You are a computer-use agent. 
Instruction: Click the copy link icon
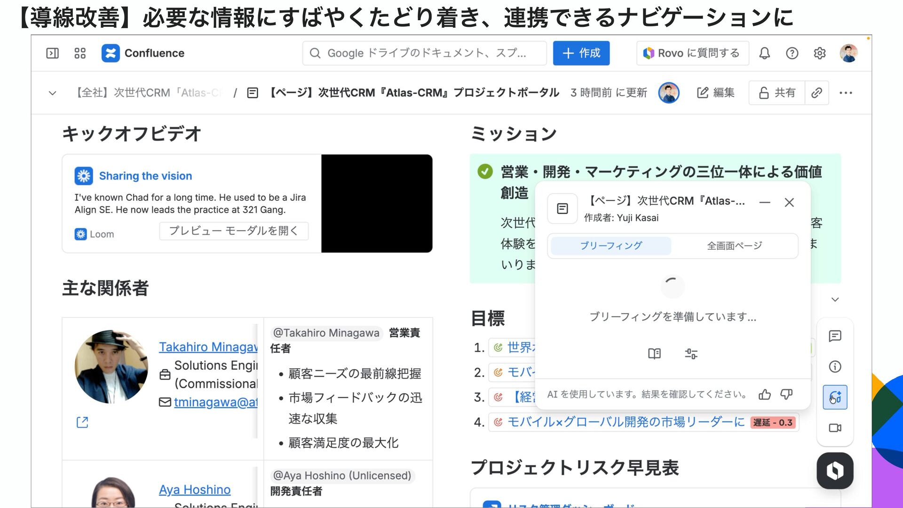tap(817, 93)
